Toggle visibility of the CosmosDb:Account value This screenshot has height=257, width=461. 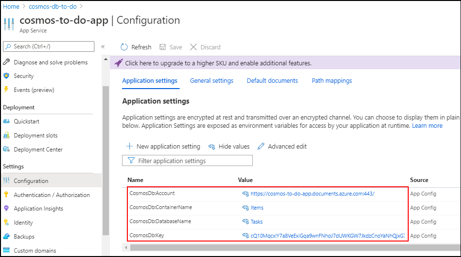[245, 194]
